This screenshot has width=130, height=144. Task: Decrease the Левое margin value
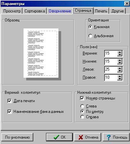[x=120, y=71]
